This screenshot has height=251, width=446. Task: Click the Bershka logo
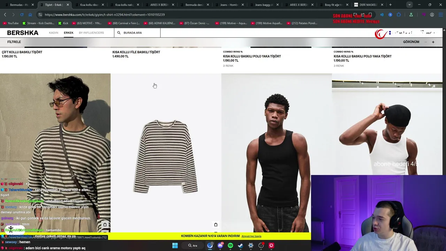pos(23,33)
